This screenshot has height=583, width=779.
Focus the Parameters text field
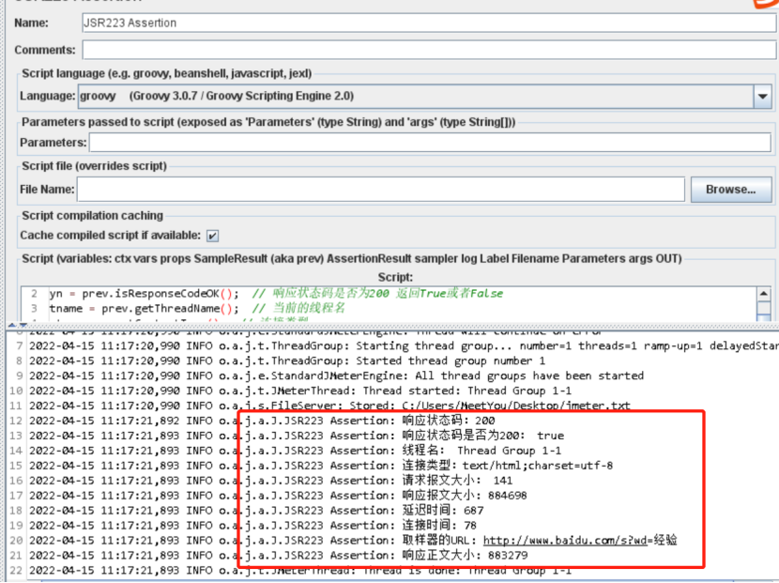pyautogui.click(x=430, y=143)
